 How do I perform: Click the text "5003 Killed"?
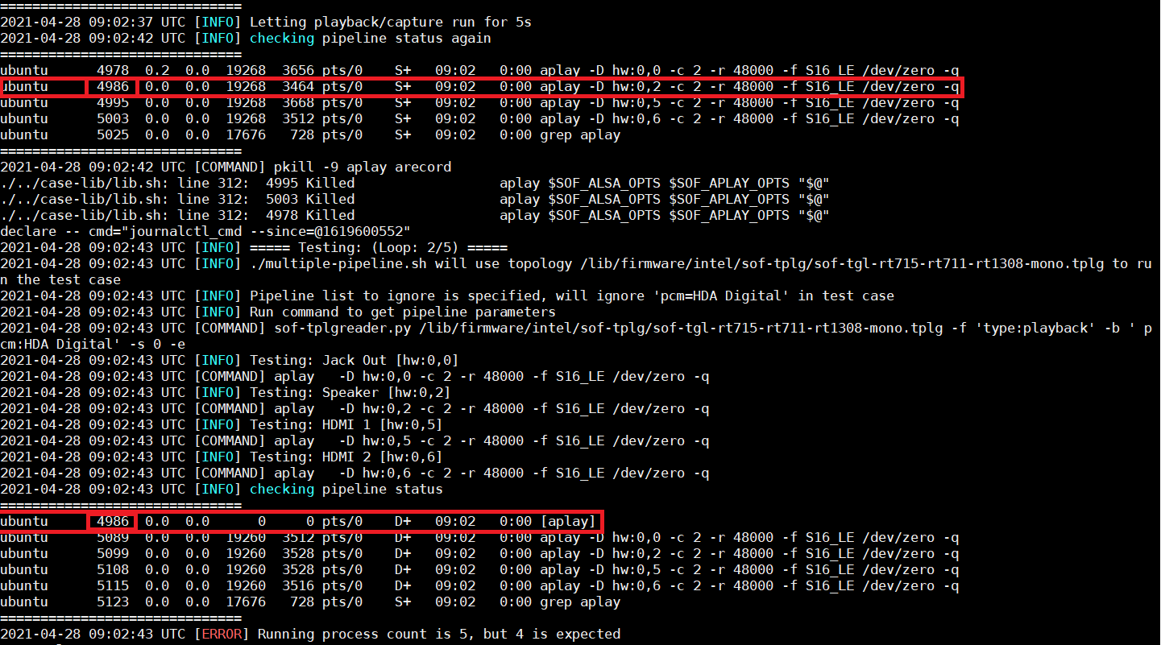[x=310, y=200]
